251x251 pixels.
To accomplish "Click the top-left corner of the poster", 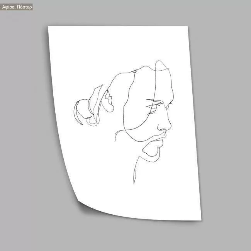I will [49, 27].
